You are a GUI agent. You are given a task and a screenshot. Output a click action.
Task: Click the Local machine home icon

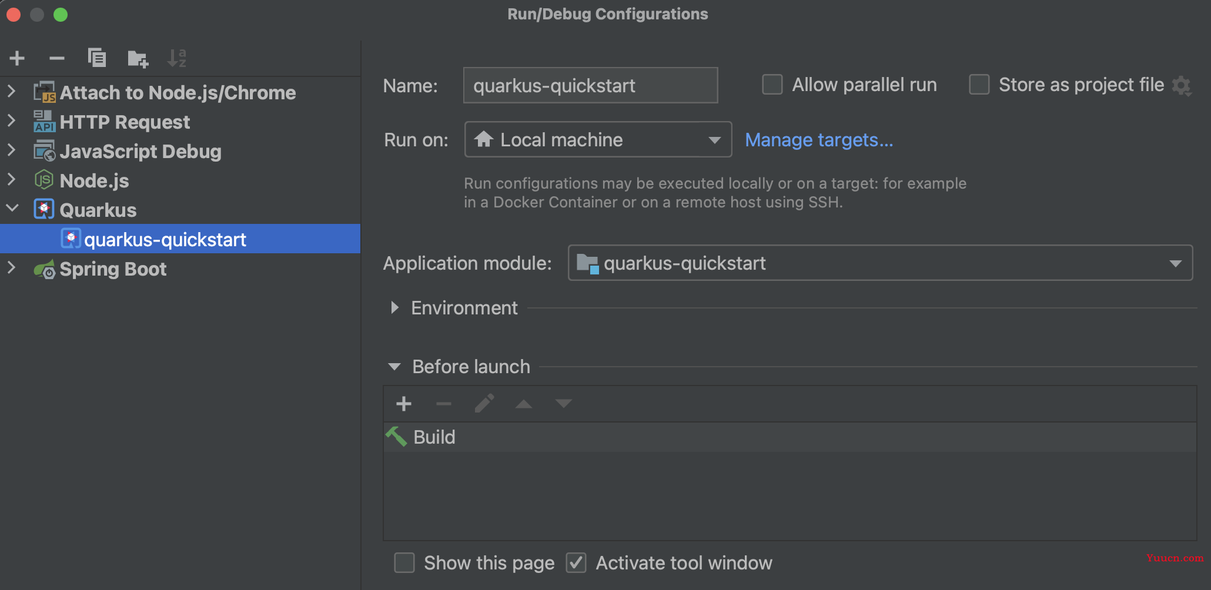[484, 139]
